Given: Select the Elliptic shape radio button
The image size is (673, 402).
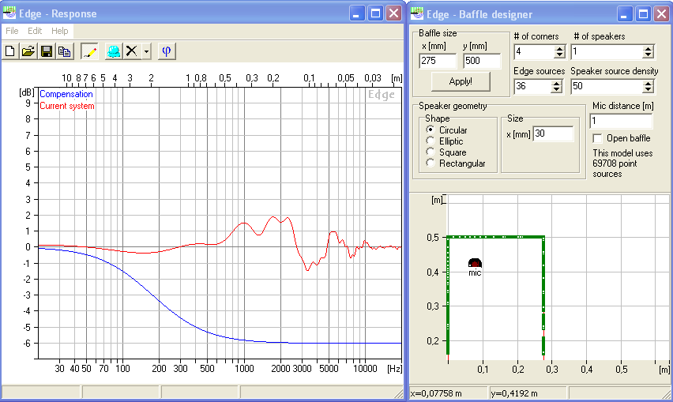Looking at the screenshot, I should 430,141.
